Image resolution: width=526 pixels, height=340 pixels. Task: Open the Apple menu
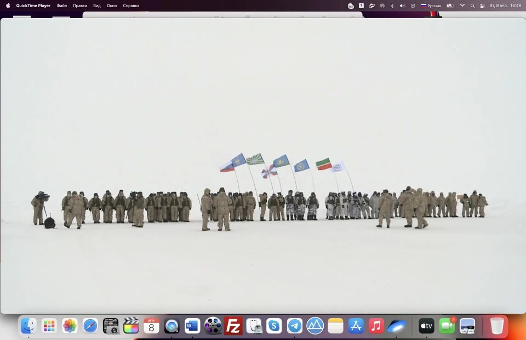(x=8, y=5)
